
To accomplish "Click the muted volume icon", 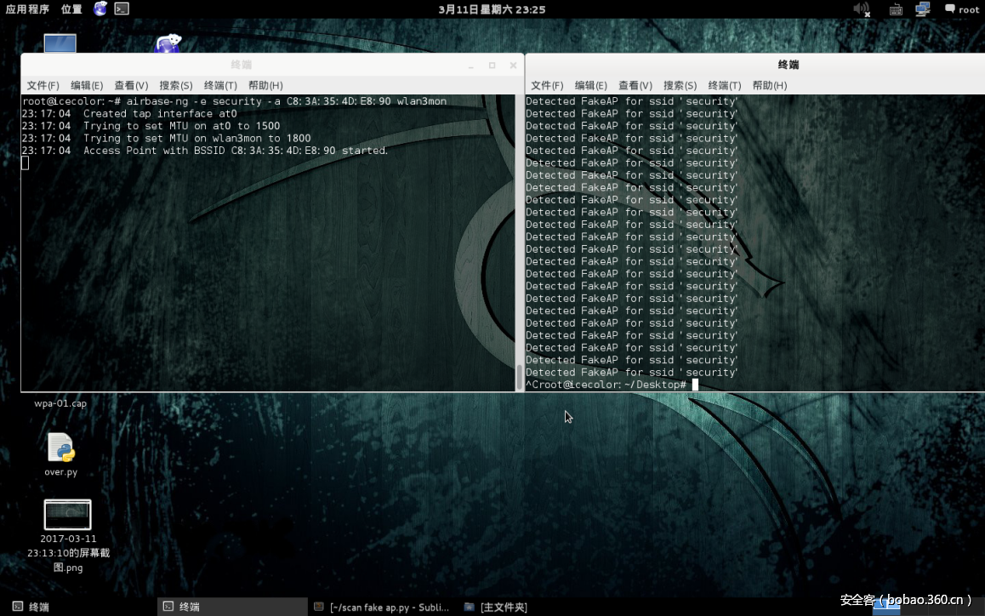I will (x=861, y=9).
